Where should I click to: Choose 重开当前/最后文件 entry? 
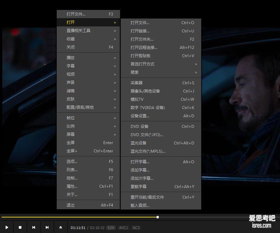161,197
